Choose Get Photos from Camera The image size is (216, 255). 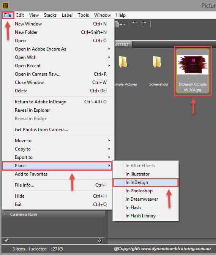[x=57, y=130]
